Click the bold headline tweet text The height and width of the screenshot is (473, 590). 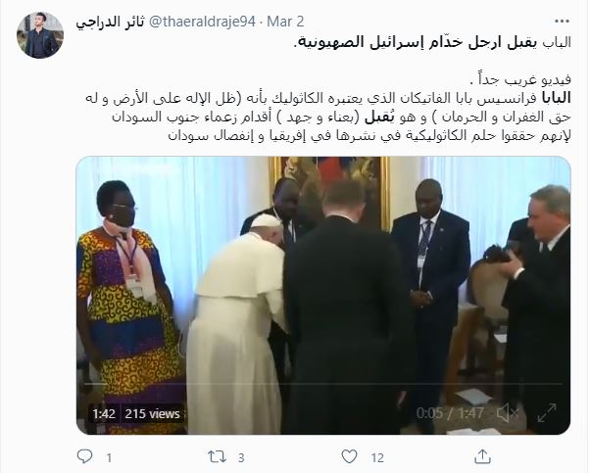[x=431, y=42]
